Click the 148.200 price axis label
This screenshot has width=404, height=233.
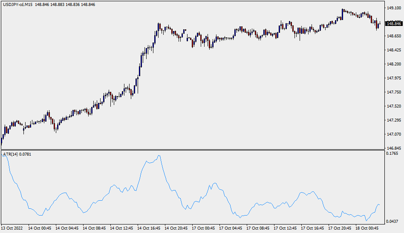coord(394,64)
